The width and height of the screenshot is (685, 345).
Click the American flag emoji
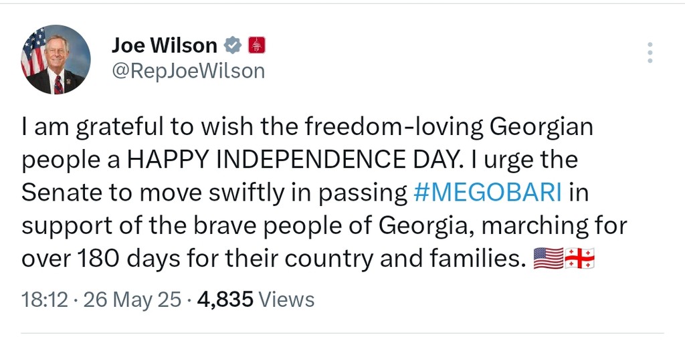549,259
